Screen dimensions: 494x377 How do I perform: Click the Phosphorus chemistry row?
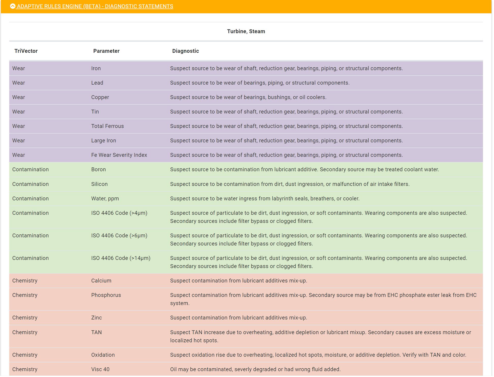106,295
